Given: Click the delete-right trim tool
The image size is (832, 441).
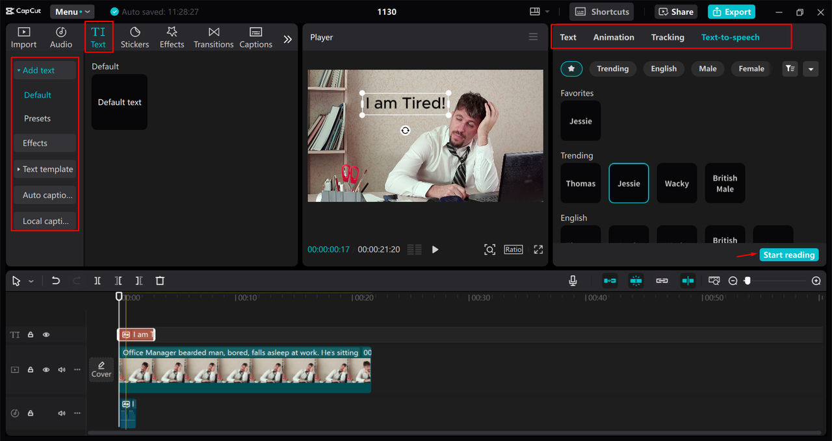Looking at the screenshot, I should (139, 281).
